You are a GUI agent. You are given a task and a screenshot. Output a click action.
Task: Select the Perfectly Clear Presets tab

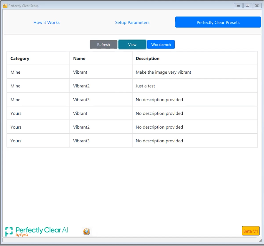click(218, 22)
